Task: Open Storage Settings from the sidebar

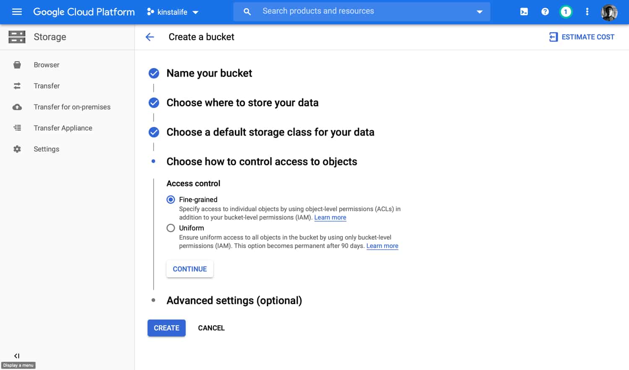Action: click(x=46, y=149)
